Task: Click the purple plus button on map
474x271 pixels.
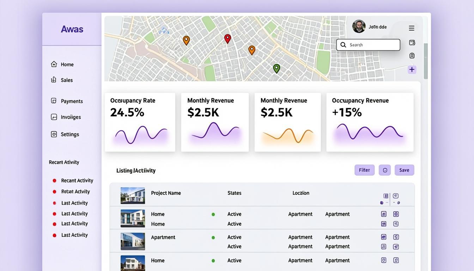Action: point(412,70)
